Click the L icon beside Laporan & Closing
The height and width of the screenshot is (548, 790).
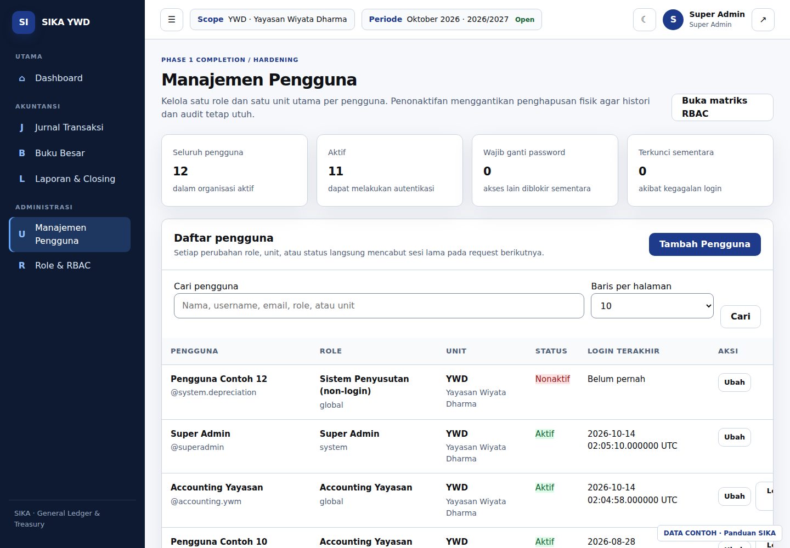22,179
